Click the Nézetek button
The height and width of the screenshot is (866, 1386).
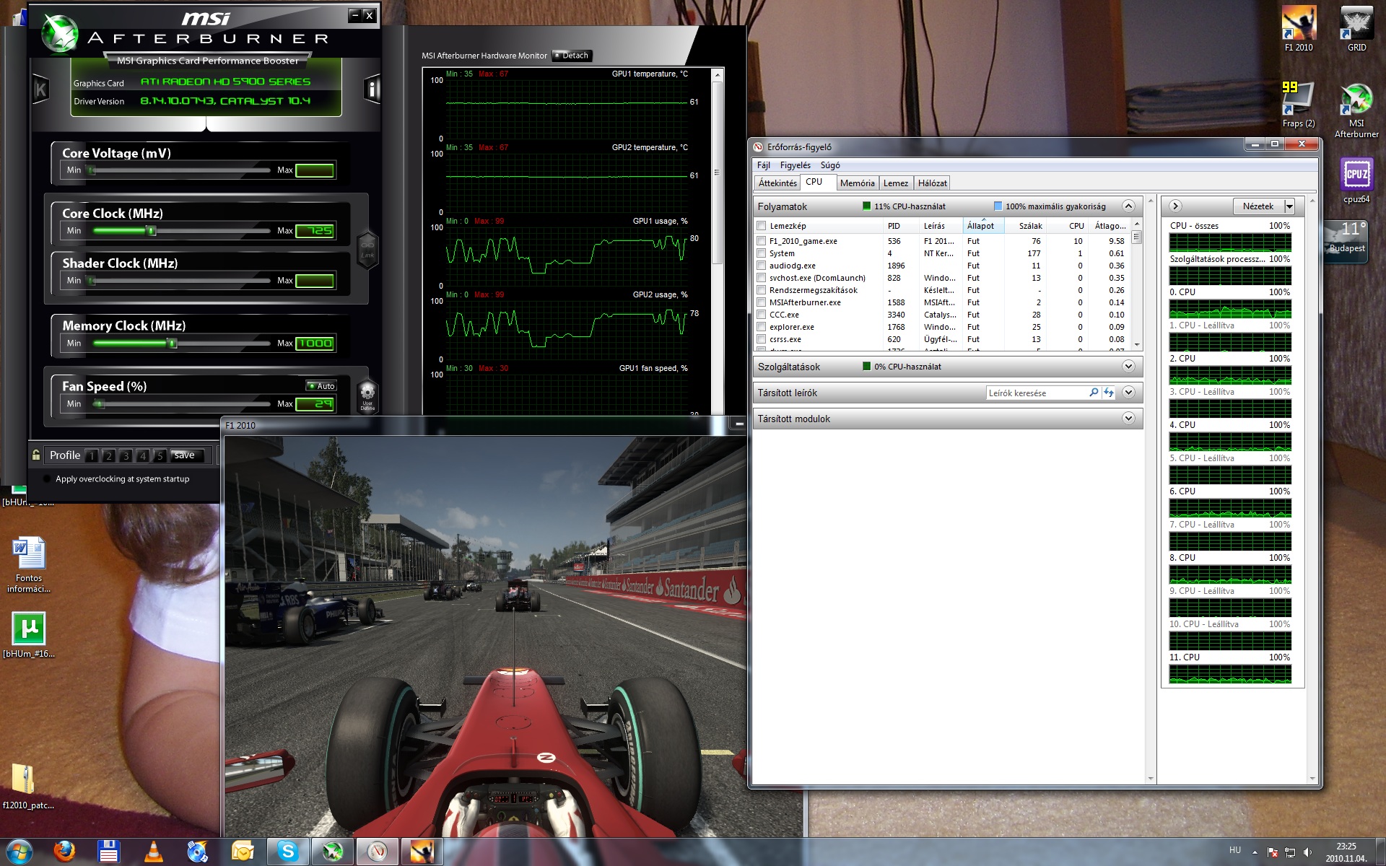[1258, 206]
